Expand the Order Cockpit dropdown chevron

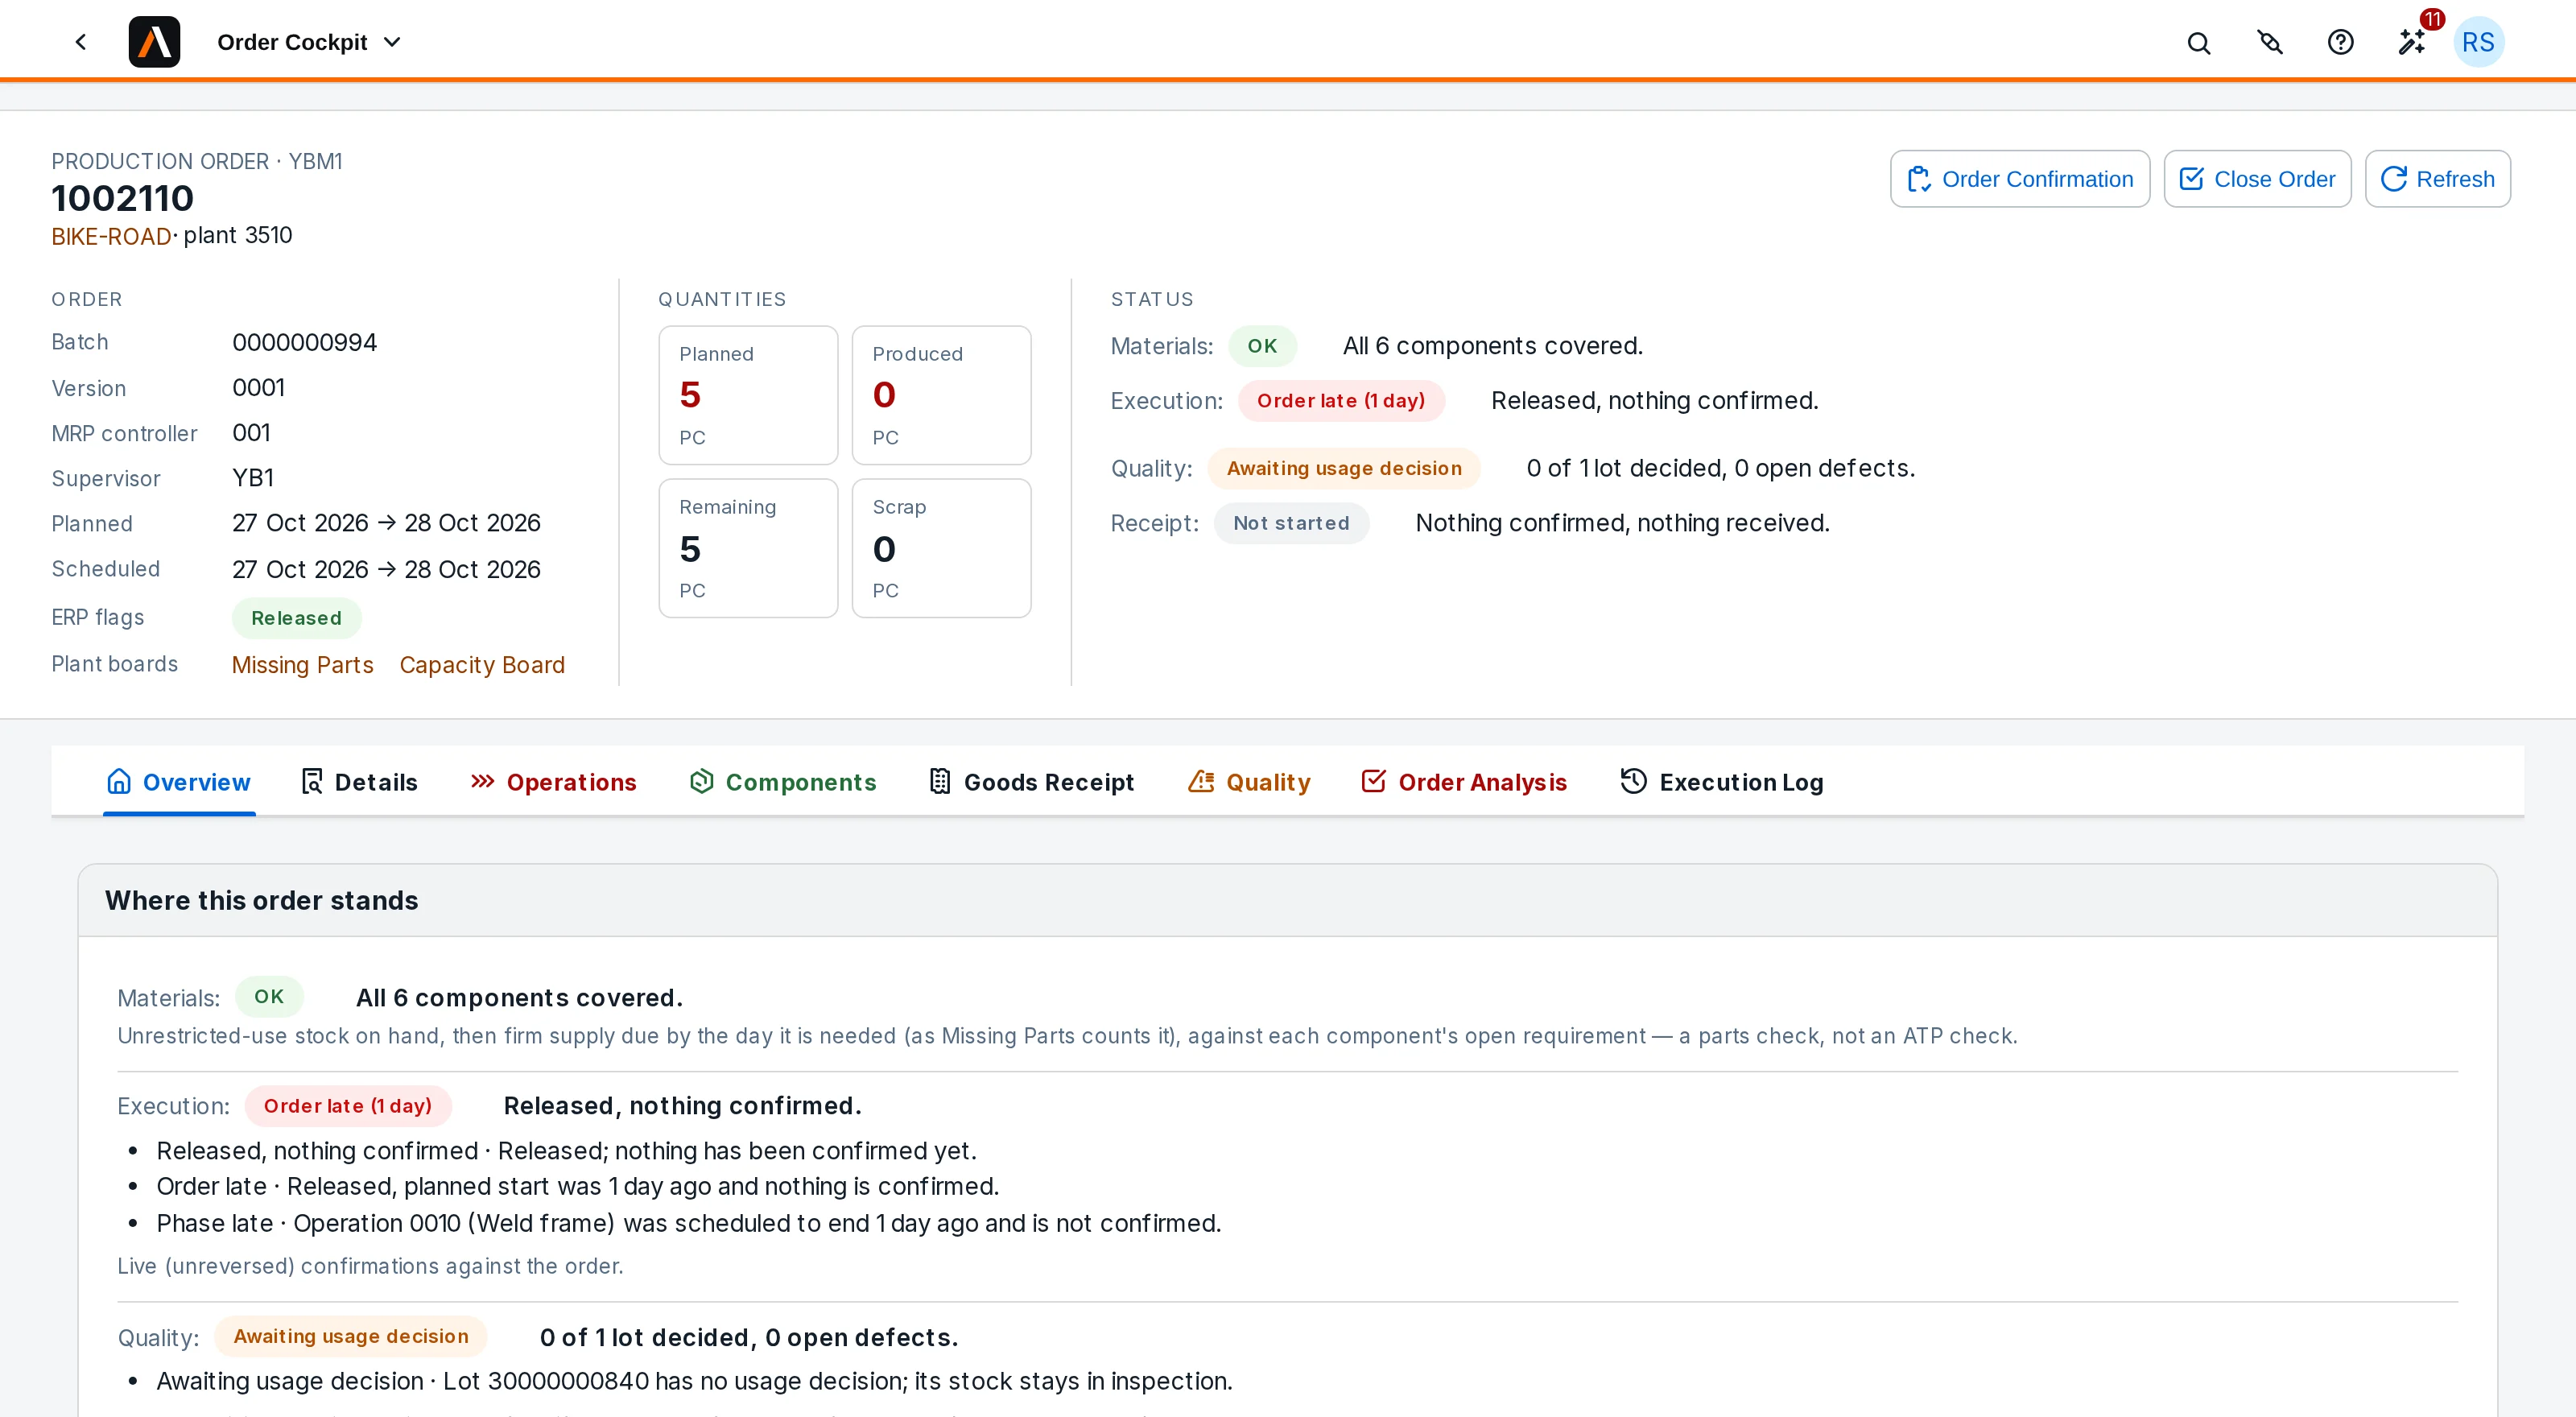pyautogui.click(x=392, y=42)
